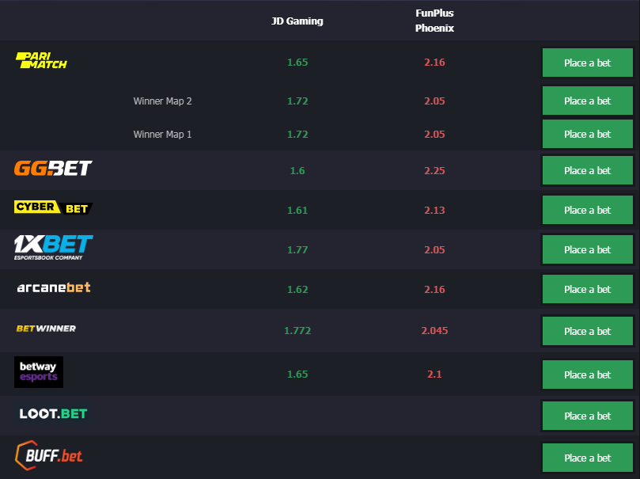The width and height of the screenshot is (640, 479).
Task: Select JD Gaming odds 1.6 at GG.BET
Action: click(297, 171)
